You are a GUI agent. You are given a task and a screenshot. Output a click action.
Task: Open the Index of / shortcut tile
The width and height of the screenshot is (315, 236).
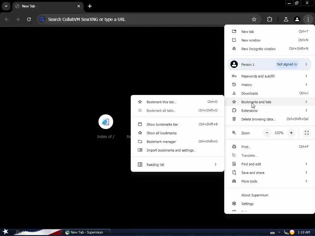[106, 126]
